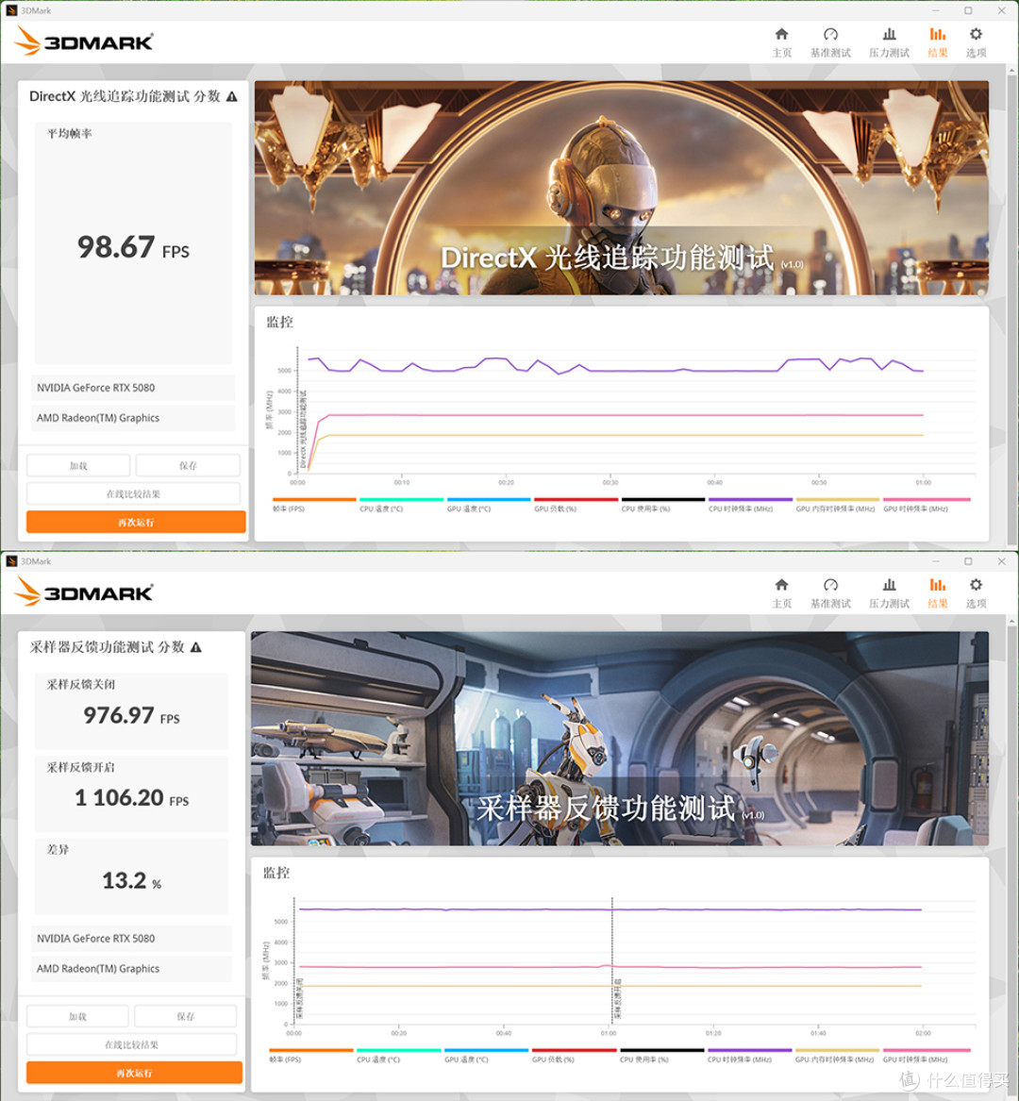The height and width of the screenshot is (1101, 1019).
Task: Click 保存 (Save) button in top window
Action: click(x=188, y=465)
